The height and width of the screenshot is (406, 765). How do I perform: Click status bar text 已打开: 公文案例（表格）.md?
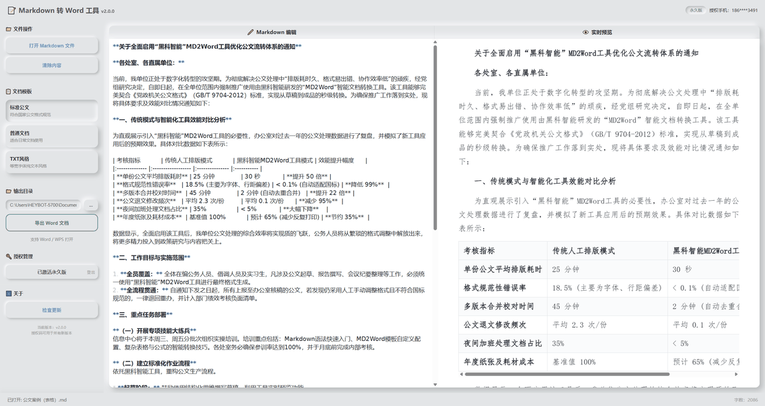click(x=37, y=400)
